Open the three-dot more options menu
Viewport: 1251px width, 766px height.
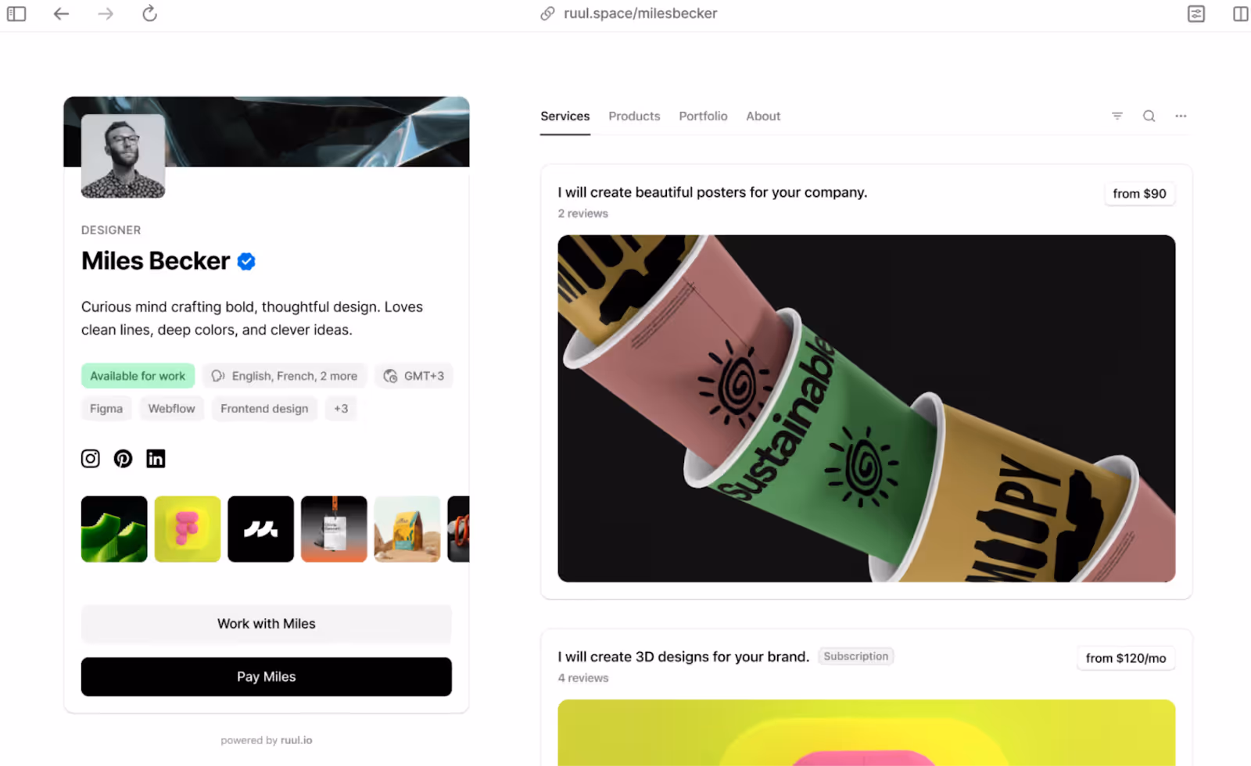(1181, 116)
